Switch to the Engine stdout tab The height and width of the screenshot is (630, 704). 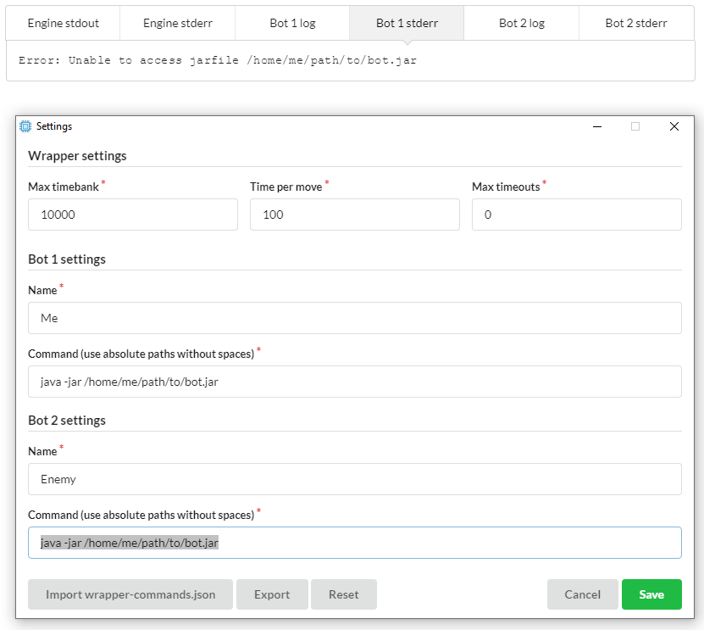[64, 23]
